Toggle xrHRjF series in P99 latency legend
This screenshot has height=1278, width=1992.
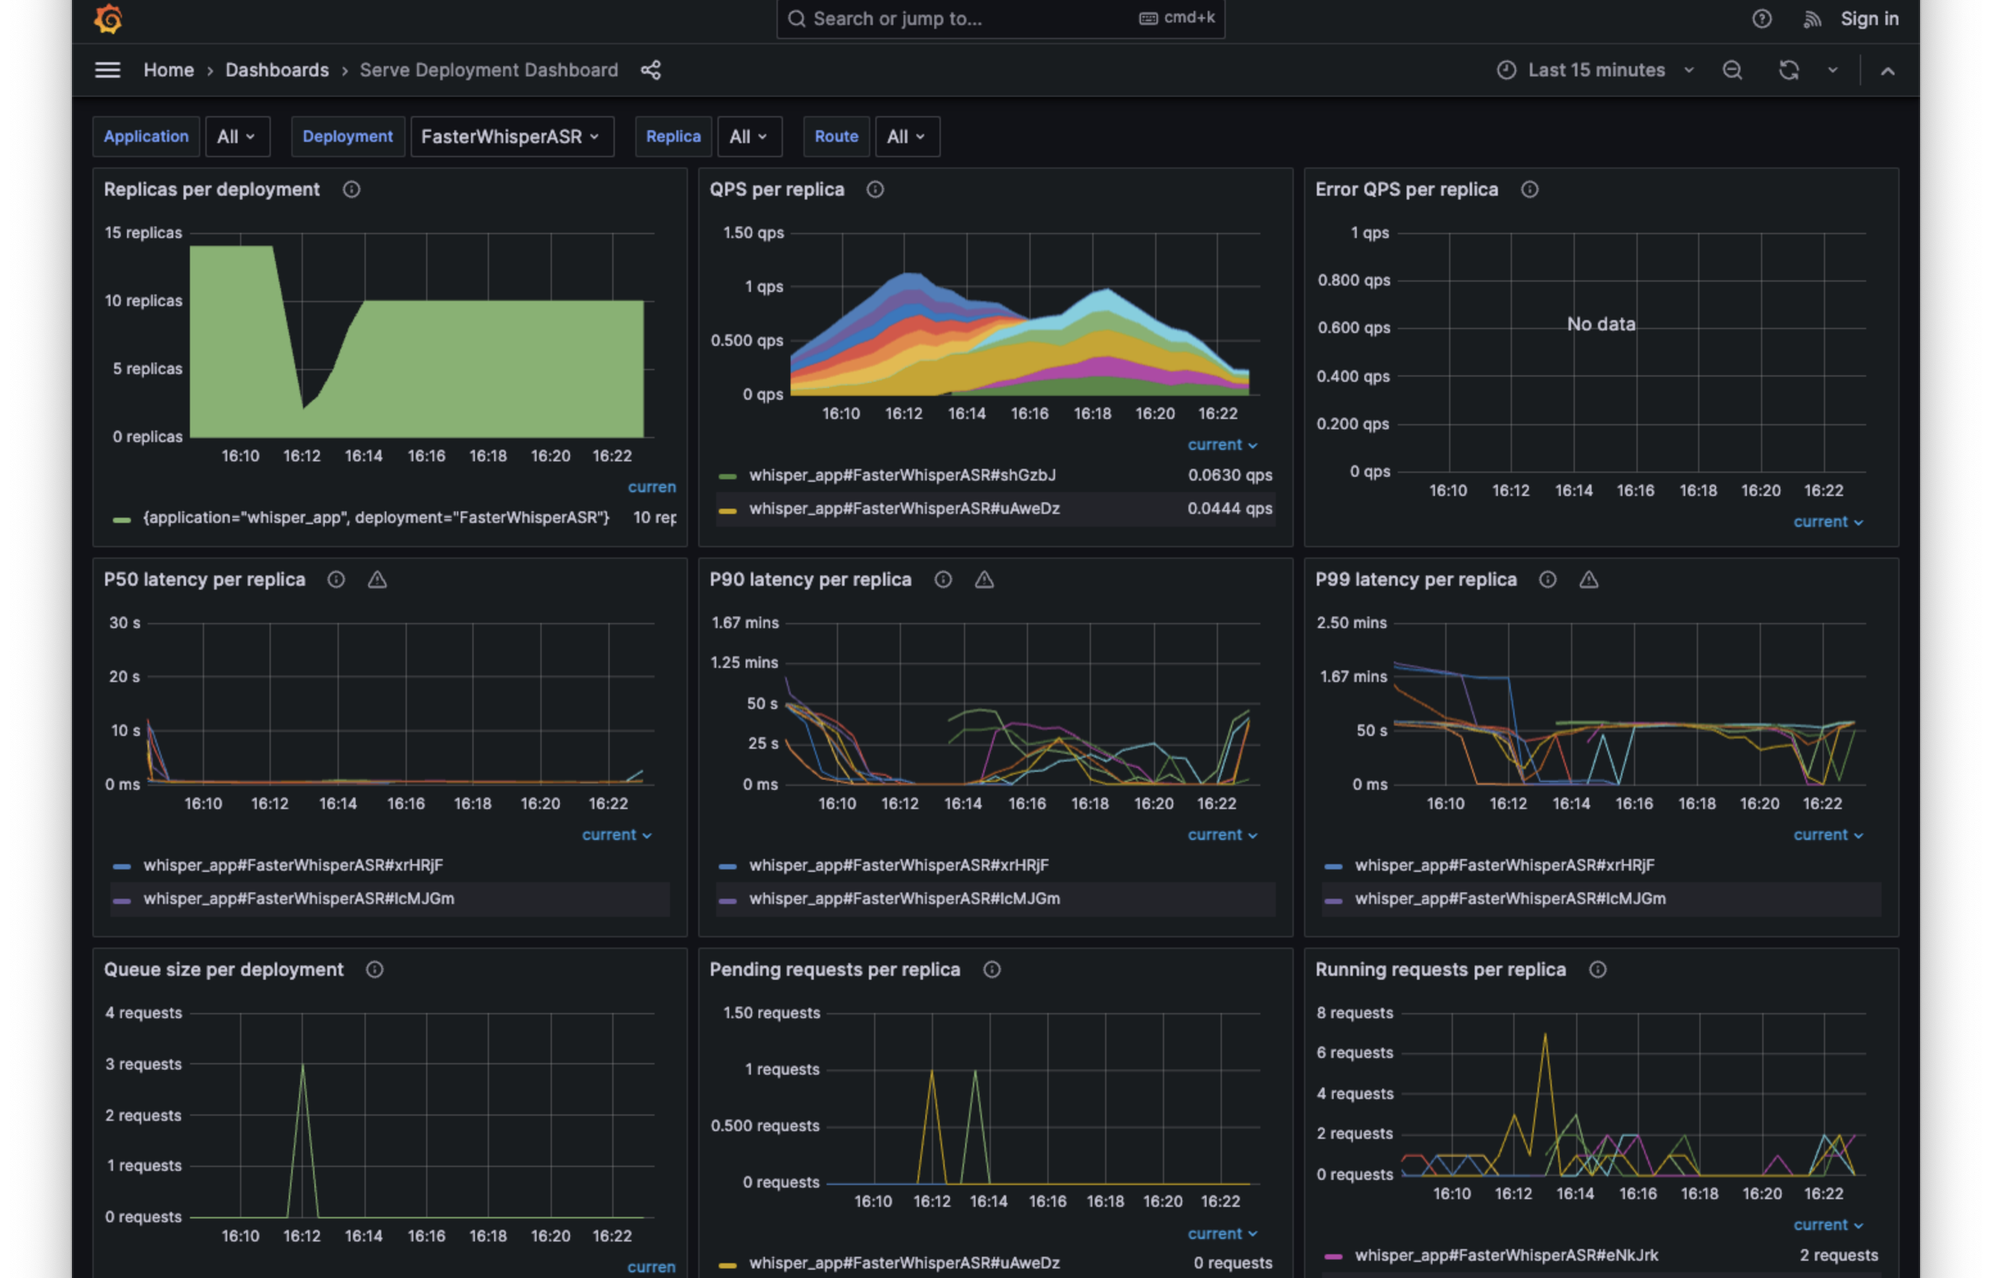point(1504,865)
